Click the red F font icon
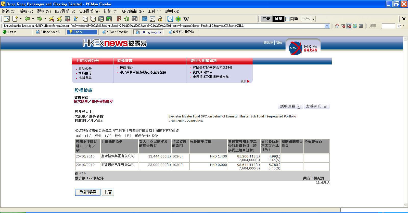 pyautogui.click(x=119, y=19)
